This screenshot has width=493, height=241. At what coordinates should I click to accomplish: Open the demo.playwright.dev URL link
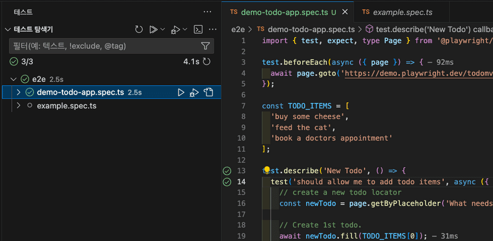click(419, 73)
